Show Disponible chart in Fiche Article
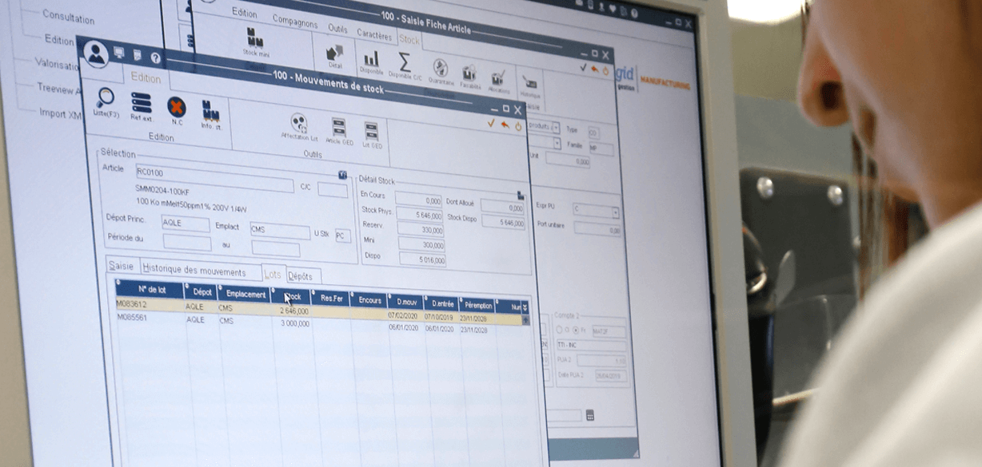This screenshot has width=982, height=467. point(372,61)
